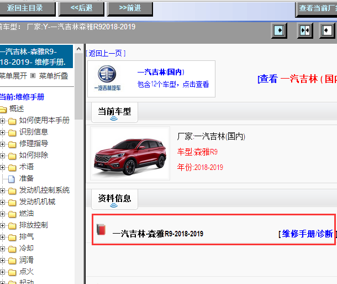
Task: Click the sidebar scrollbar up arrow
Action: pos(78,49)
